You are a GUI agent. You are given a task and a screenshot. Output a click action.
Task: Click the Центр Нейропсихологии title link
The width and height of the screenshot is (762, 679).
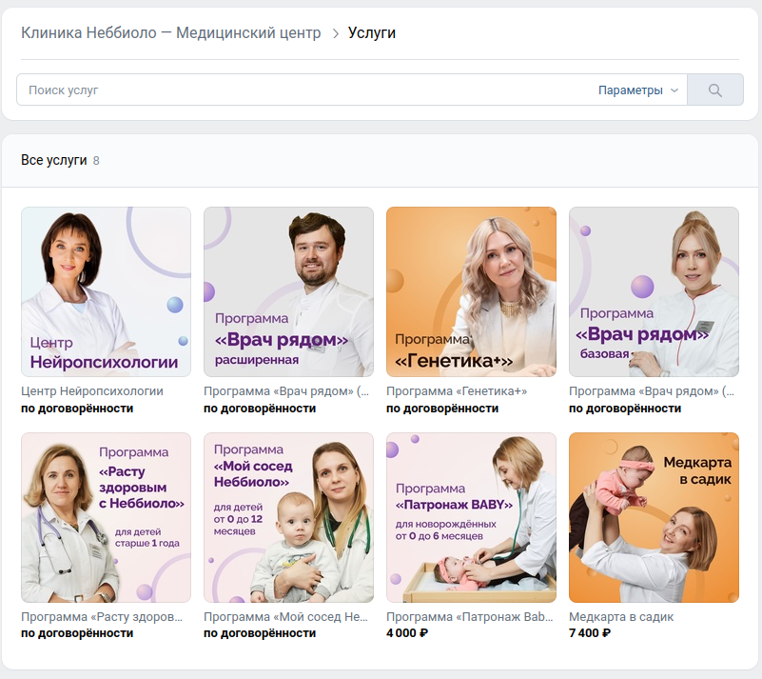[92, 391]
